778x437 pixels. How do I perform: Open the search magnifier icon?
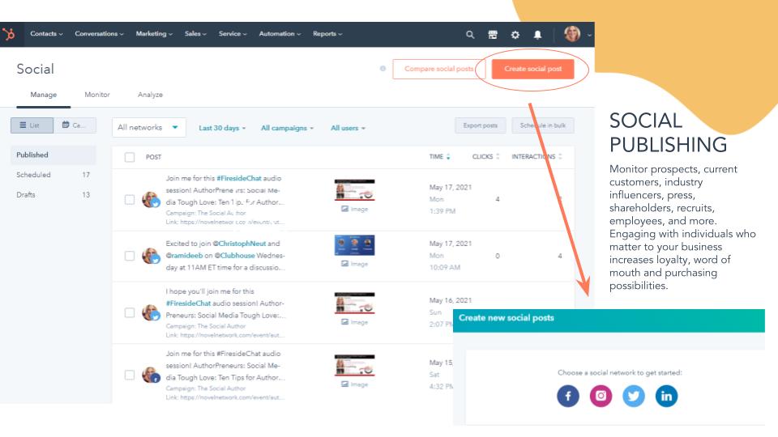[x=470, y=35]
